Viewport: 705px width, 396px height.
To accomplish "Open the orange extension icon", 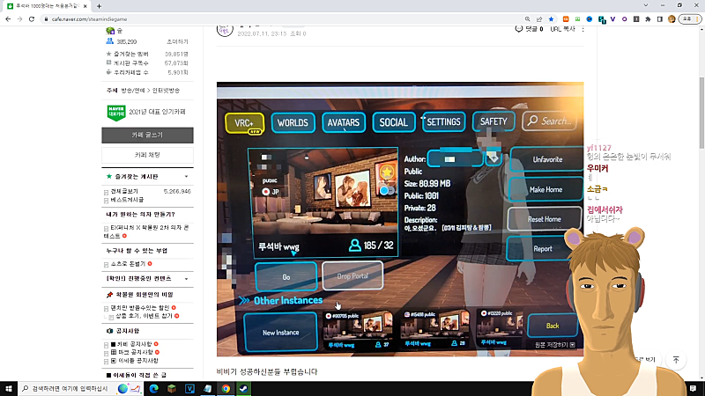I will pos(566,19).
